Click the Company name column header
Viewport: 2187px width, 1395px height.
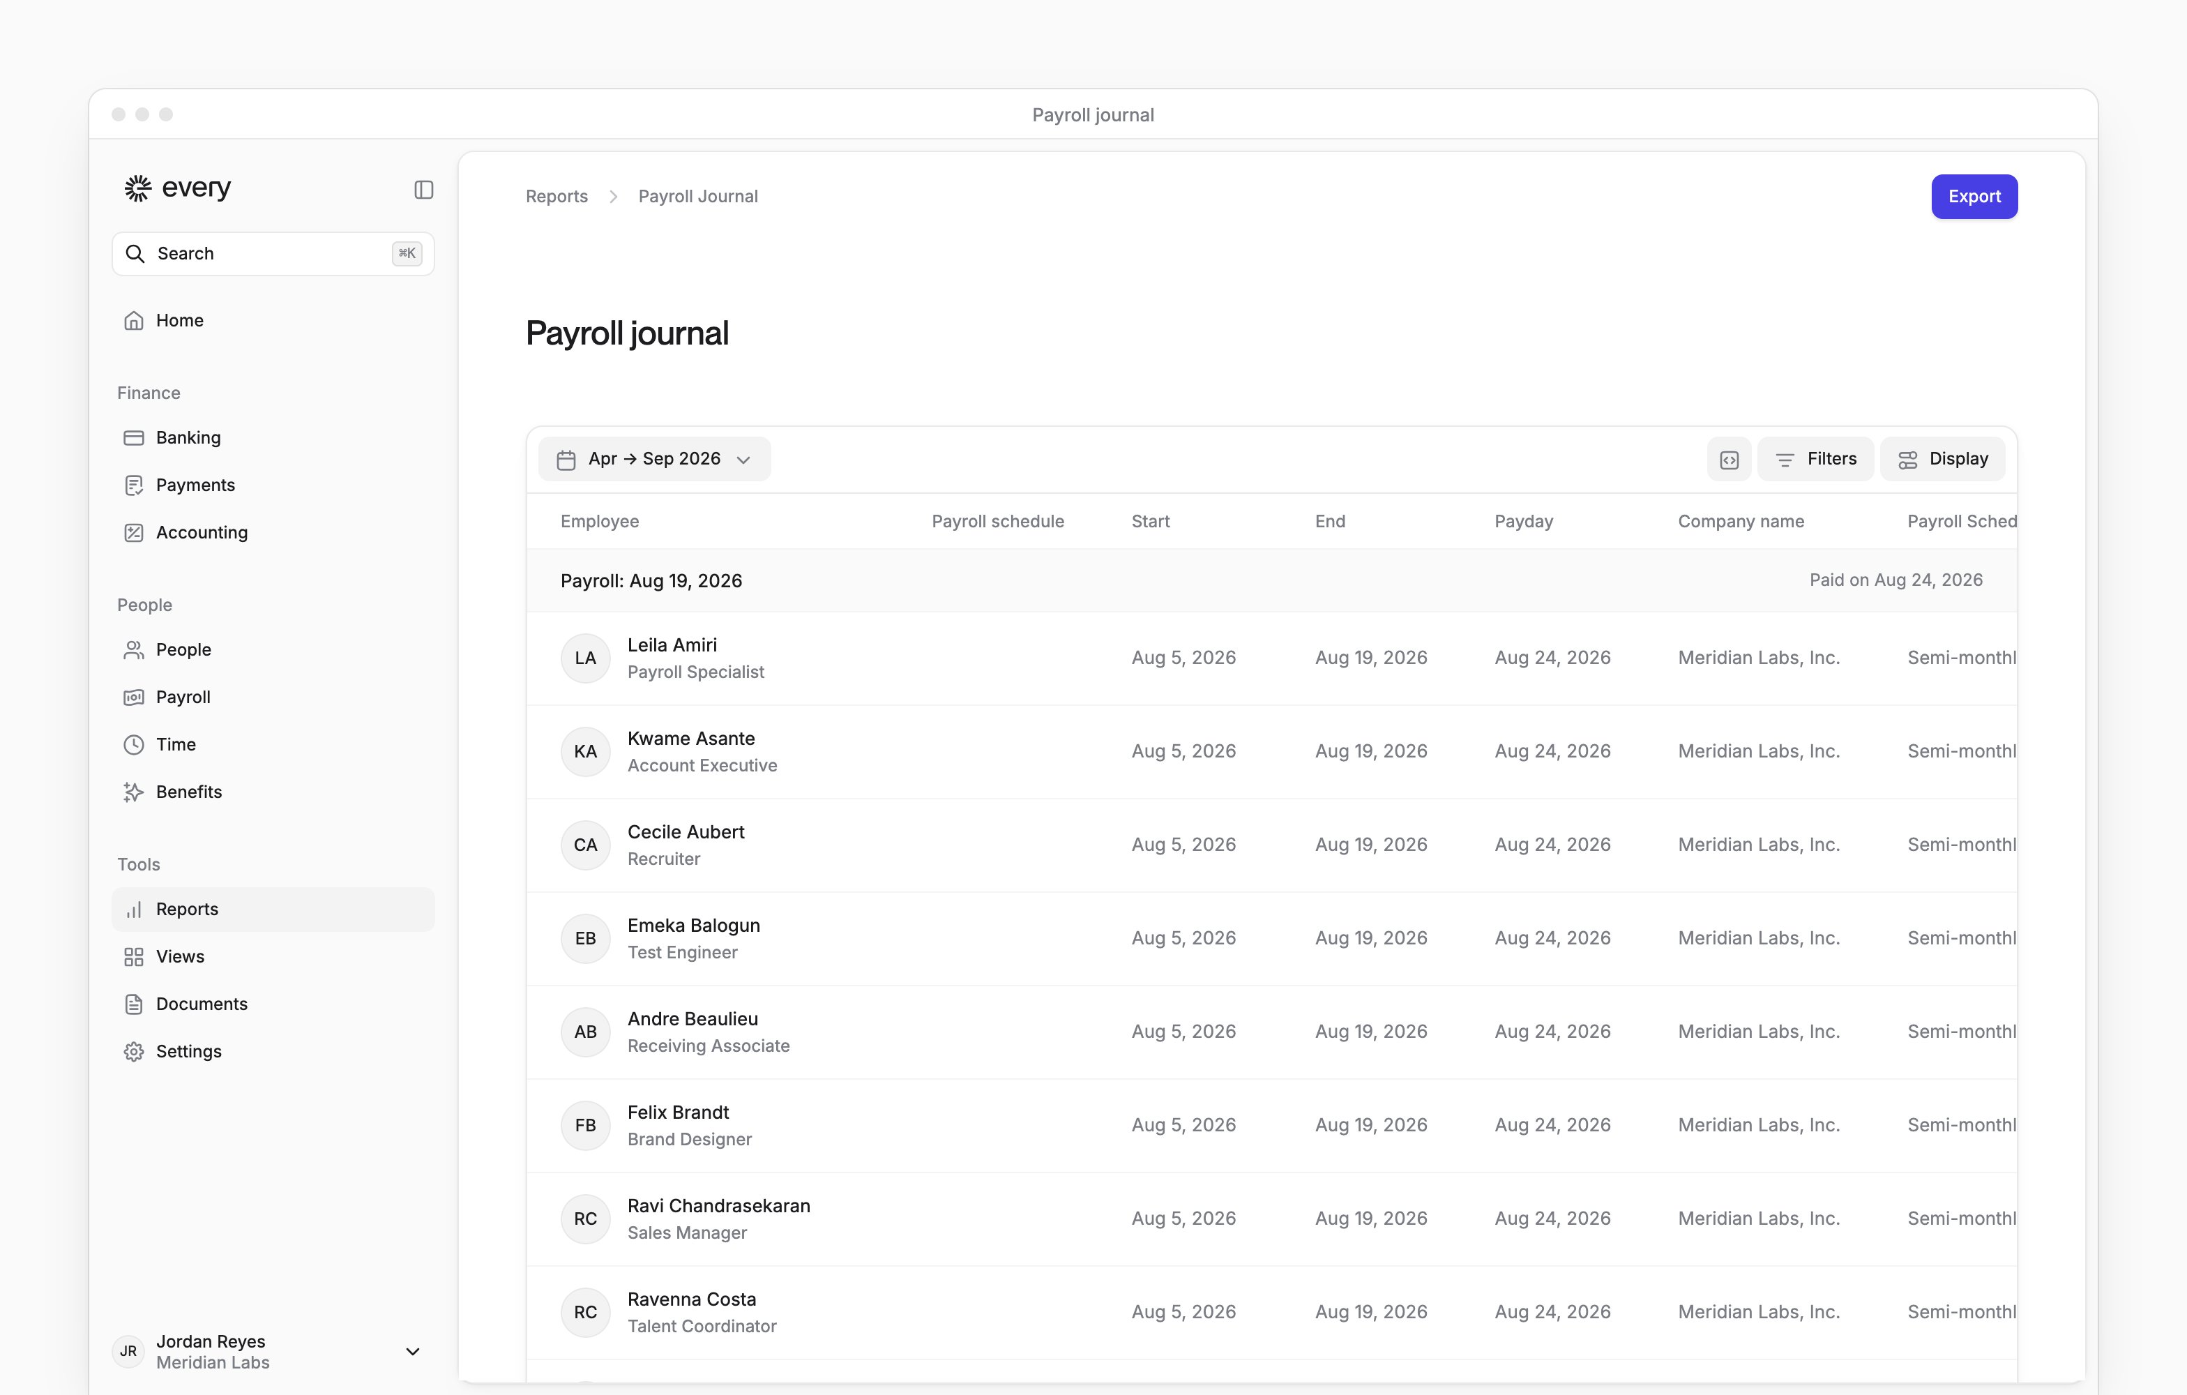[1741, 521]
